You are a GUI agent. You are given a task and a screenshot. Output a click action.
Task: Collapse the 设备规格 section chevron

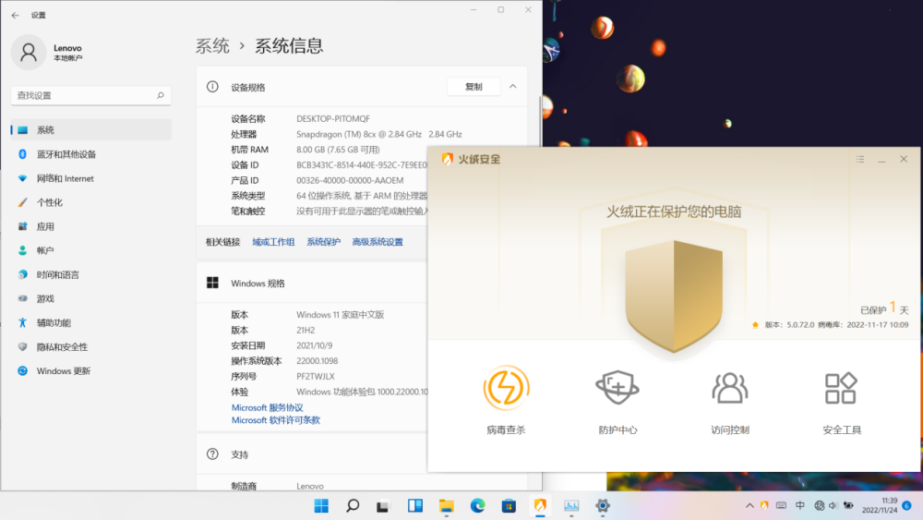512,87
